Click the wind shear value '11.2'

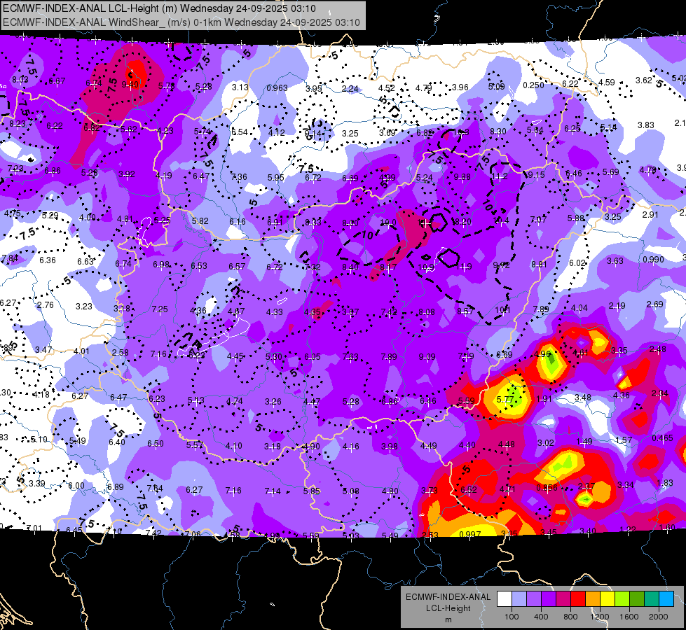[500, 176]
